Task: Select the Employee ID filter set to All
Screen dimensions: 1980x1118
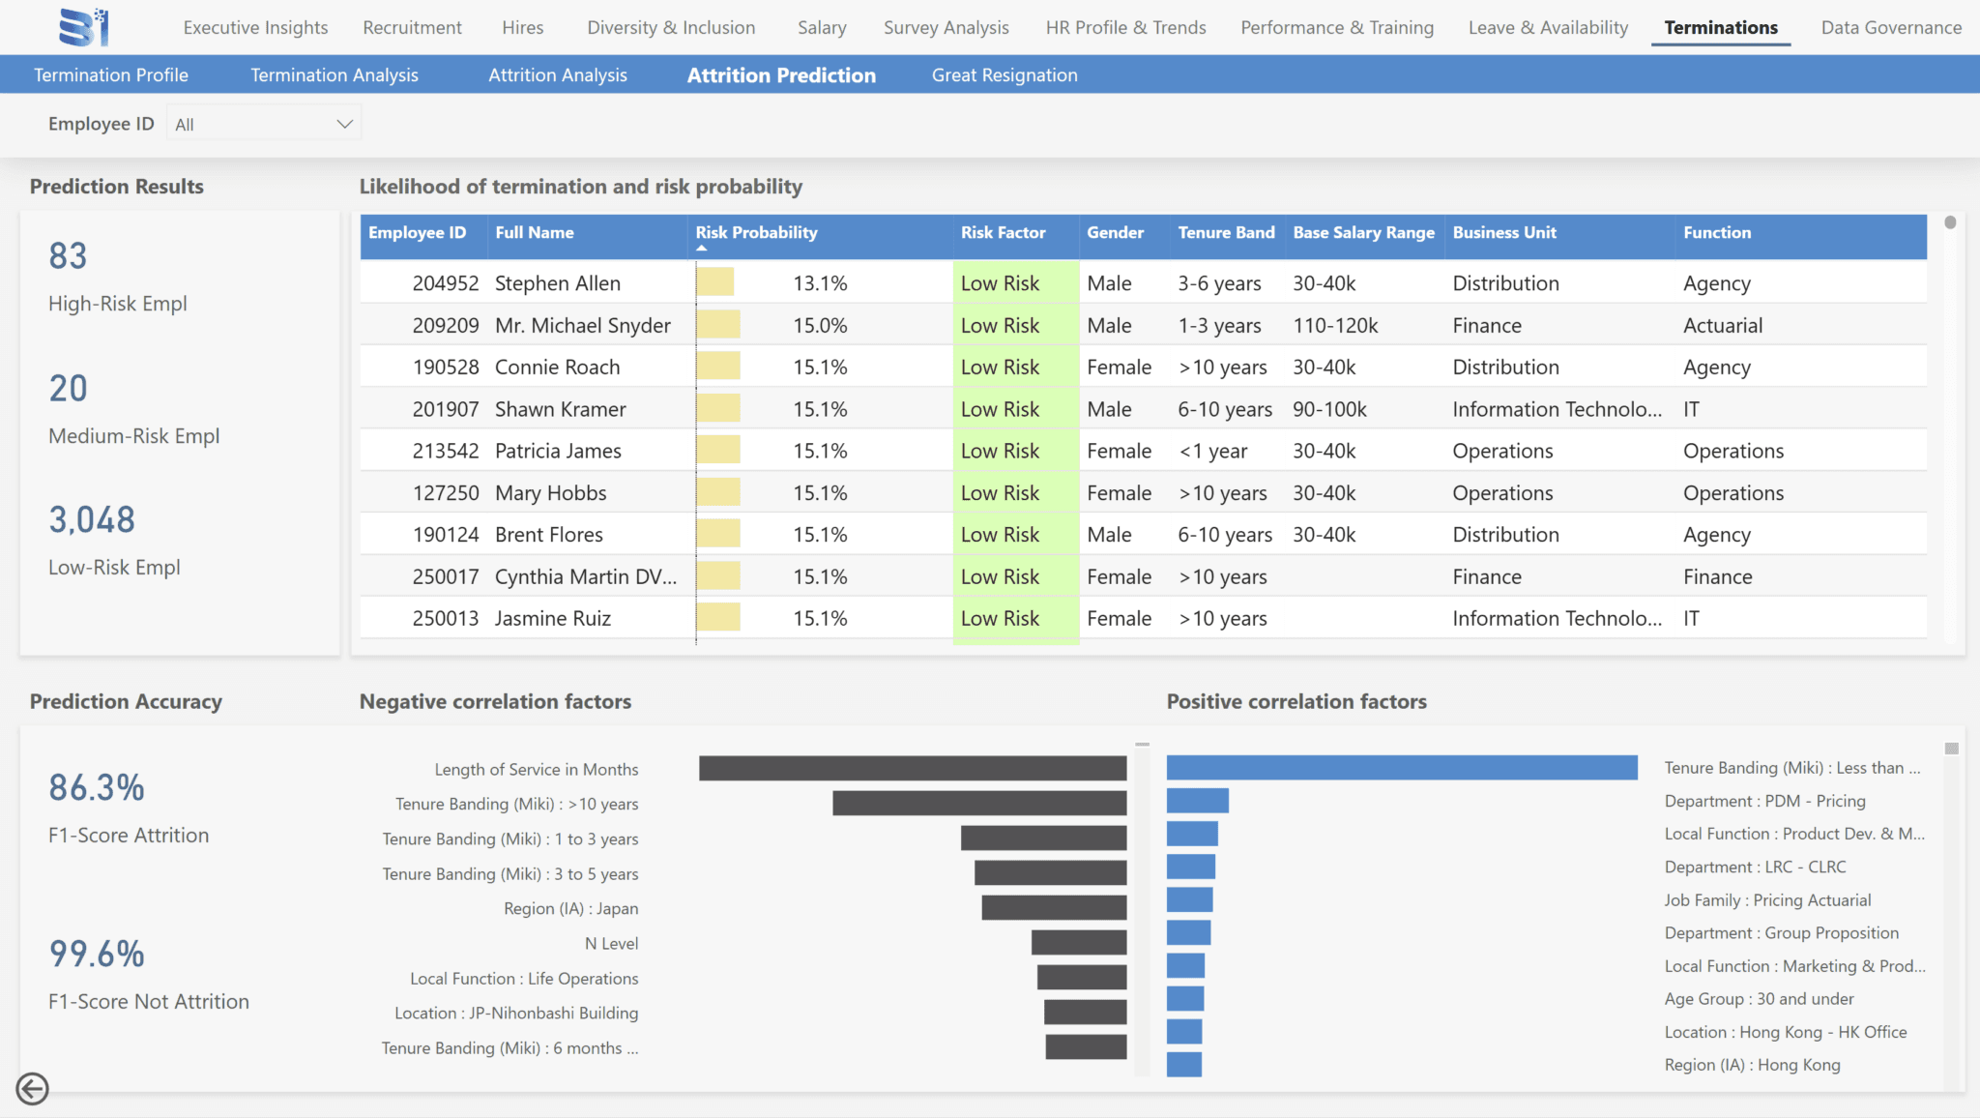Action: pyautogui.click(x=264, y=124)
